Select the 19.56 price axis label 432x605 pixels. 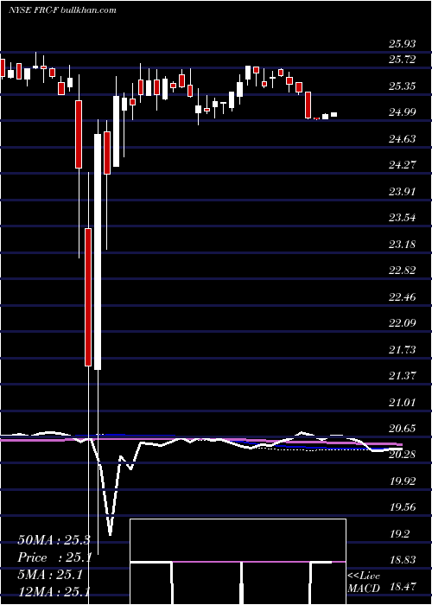point(402,507)
